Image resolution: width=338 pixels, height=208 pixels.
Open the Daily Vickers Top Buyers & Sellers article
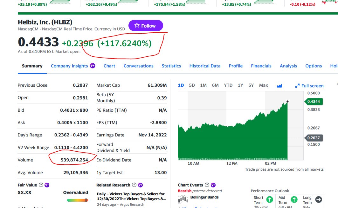coord(132,196)
